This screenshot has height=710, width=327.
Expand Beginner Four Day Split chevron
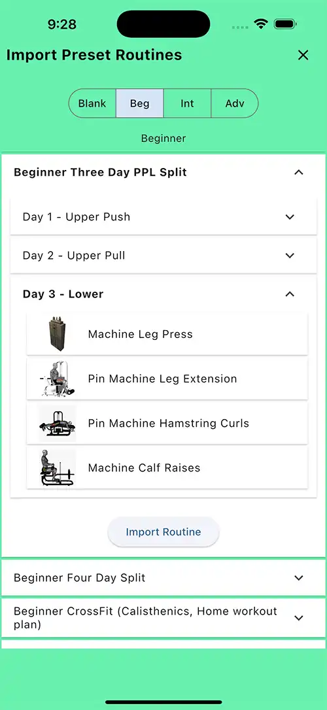(x=298, y=578)
